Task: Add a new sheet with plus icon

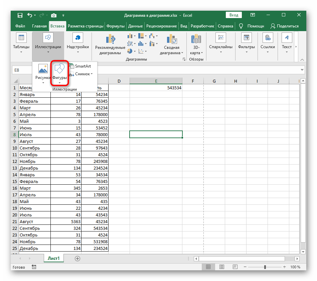Action: click(x=77, y=259)
